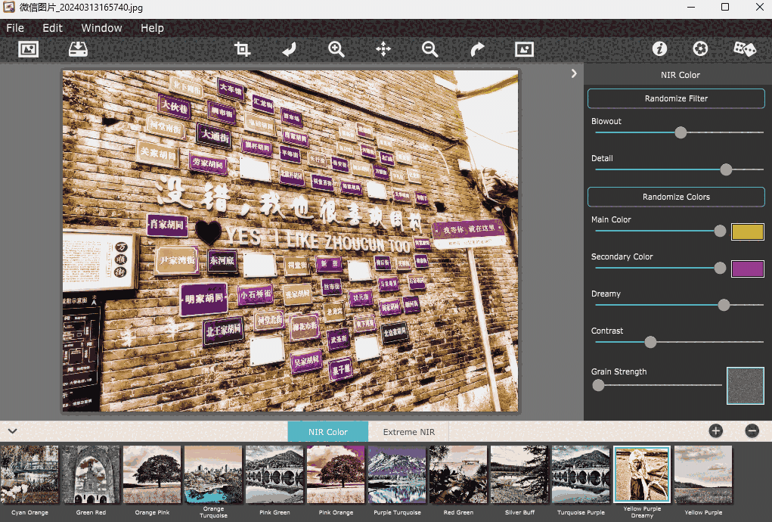Zoom in with the magnifier plus icon
The height and width of the screenshot is (522, 772).
(336, 49)
